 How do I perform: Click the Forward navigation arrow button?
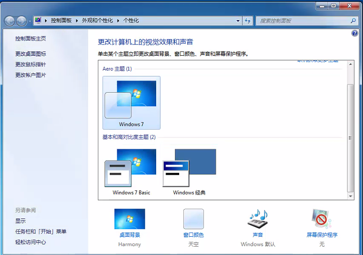(x=22, y=21)
